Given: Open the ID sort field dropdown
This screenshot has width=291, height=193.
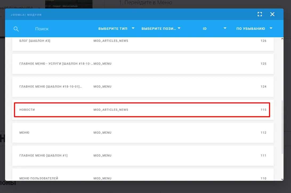Looking at the screenshot, I should tap(215, 28).
